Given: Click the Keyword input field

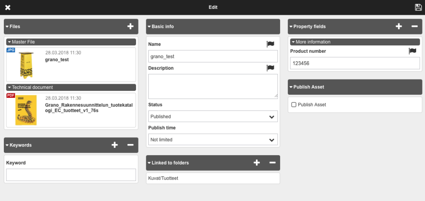Looking at the screenshot, I should pyautogui.click(x=71, y=175).
